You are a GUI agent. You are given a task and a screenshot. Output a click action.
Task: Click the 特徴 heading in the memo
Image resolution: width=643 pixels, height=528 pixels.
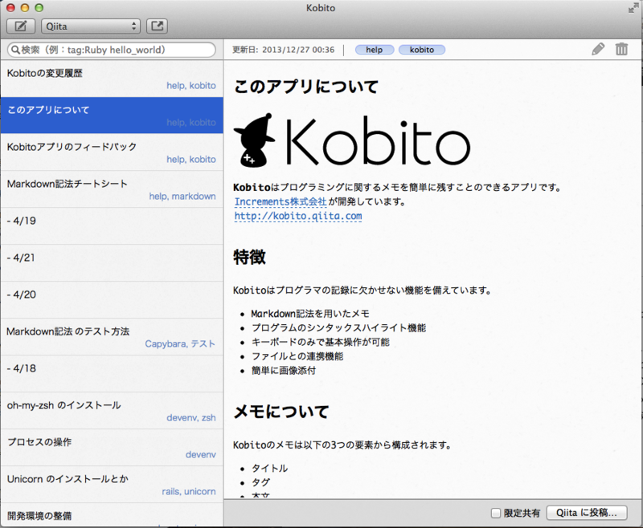(x=249, y=258)
